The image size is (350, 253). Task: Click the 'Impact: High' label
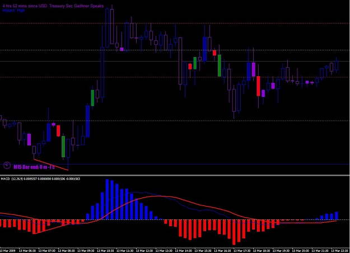[13, 10]
